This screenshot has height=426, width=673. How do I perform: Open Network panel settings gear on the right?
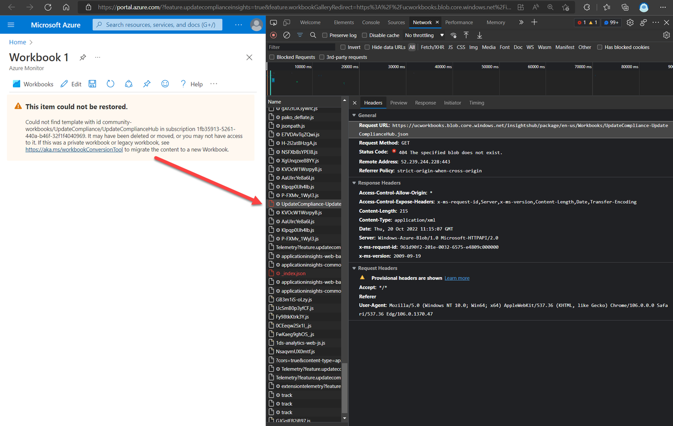pyautogui.click(x=666, y=35)
